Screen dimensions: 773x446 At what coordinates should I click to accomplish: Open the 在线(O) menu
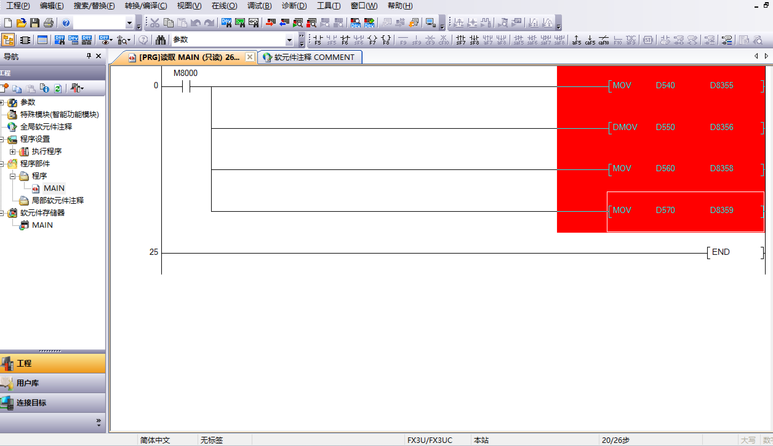pyautogui.click(x=224, y=6)
